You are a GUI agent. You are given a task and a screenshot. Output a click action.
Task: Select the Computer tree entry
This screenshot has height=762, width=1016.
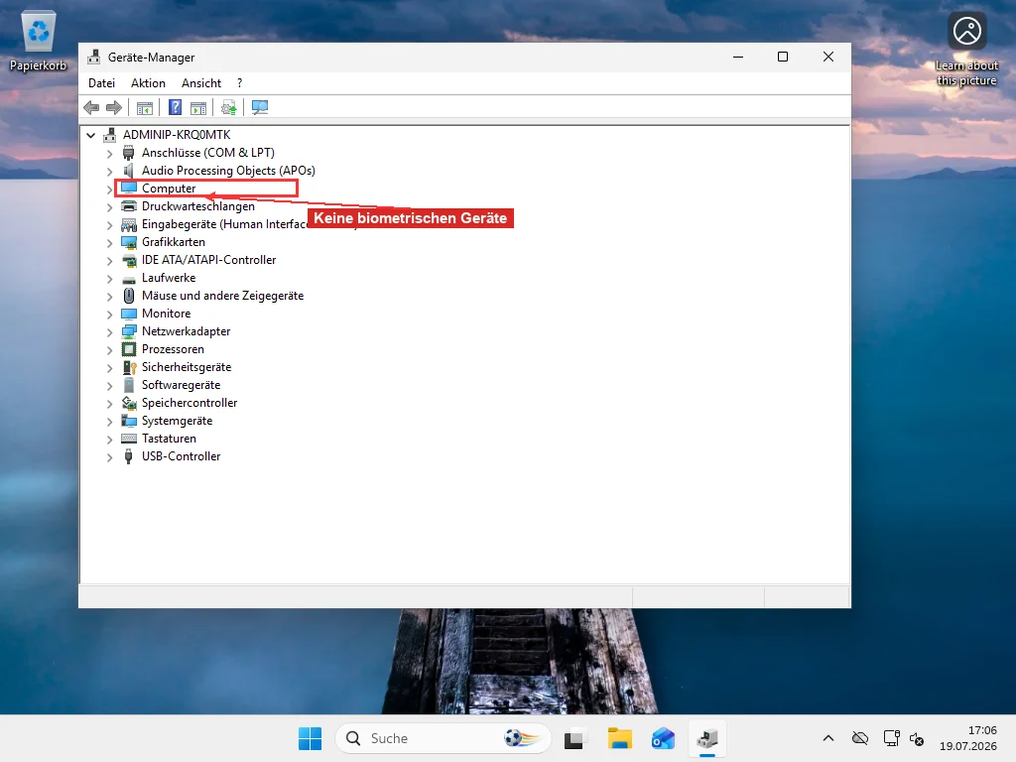(x=169, y=189)
